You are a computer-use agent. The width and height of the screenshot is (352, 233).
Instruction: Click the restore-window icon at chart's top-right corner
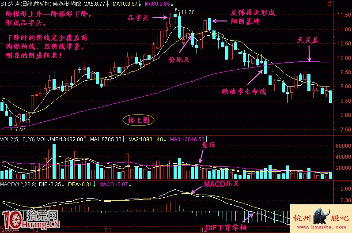tap(329, 4)
